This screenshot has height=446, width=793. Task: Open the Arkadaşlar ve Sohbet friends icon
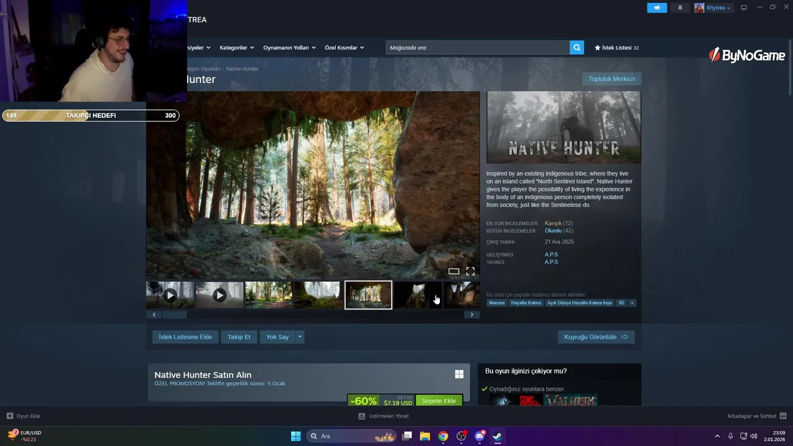point(783,416)
